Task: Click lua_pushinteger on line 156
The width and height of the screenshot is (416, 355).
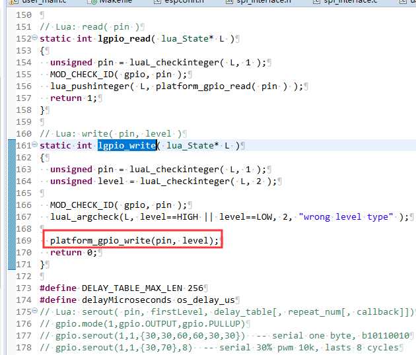Action: point(90,86)
